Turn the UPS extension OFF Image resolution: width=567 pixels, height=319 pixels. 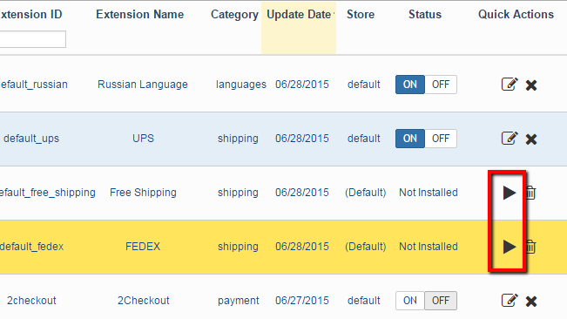[x=441, y=139]
